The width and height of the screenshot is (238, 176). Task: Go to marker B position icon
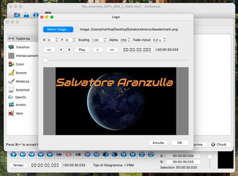click(96, 155)
